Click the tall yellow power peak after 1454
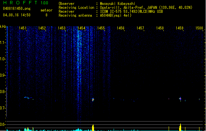Screen dimensions: 206x131 [93, 128]
